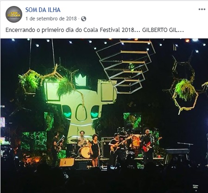Click the drummer behind the drum kit
This screenshot has width=208, height=193.
(82, 138)
